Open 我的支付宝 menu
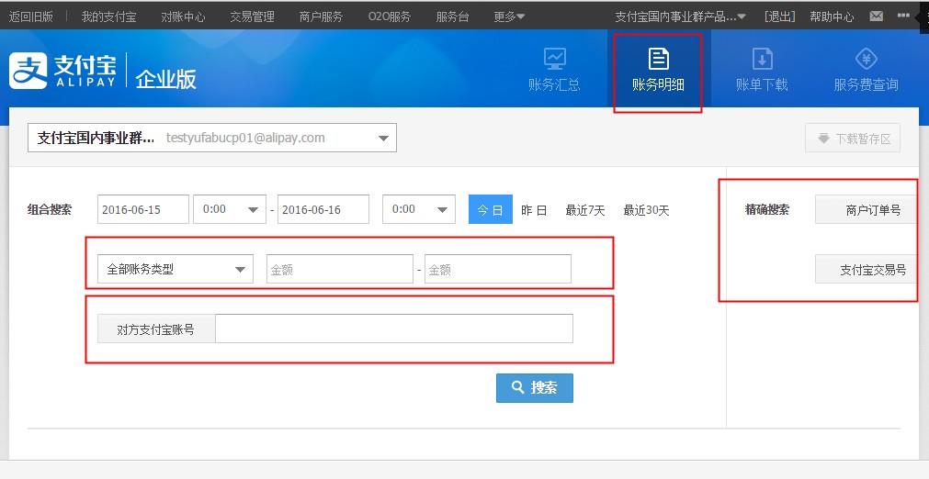The width and height of the screenshot is (929, 479). pos(108,17)
